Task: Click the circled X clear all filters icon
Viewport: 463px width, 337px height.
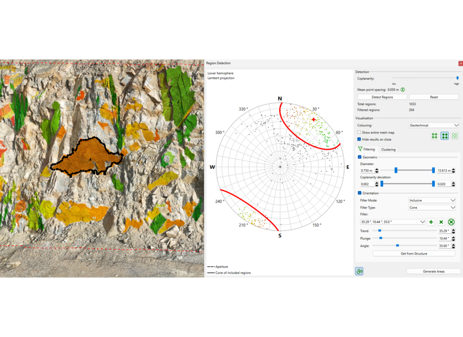Action: 451,222
